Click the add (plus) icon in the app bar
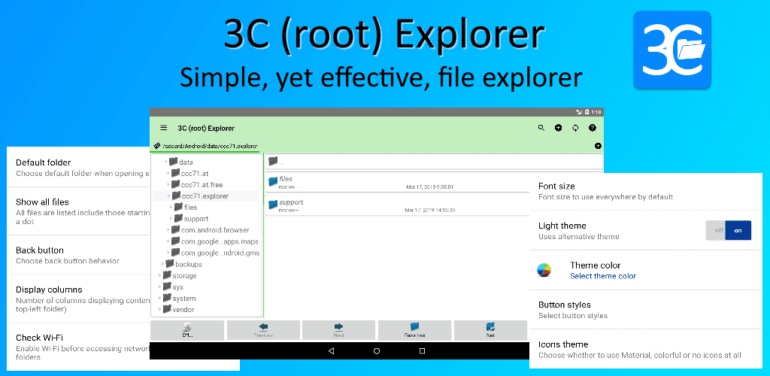The height and width of the screenshot is (376, 770). click(x=559, y=128)
